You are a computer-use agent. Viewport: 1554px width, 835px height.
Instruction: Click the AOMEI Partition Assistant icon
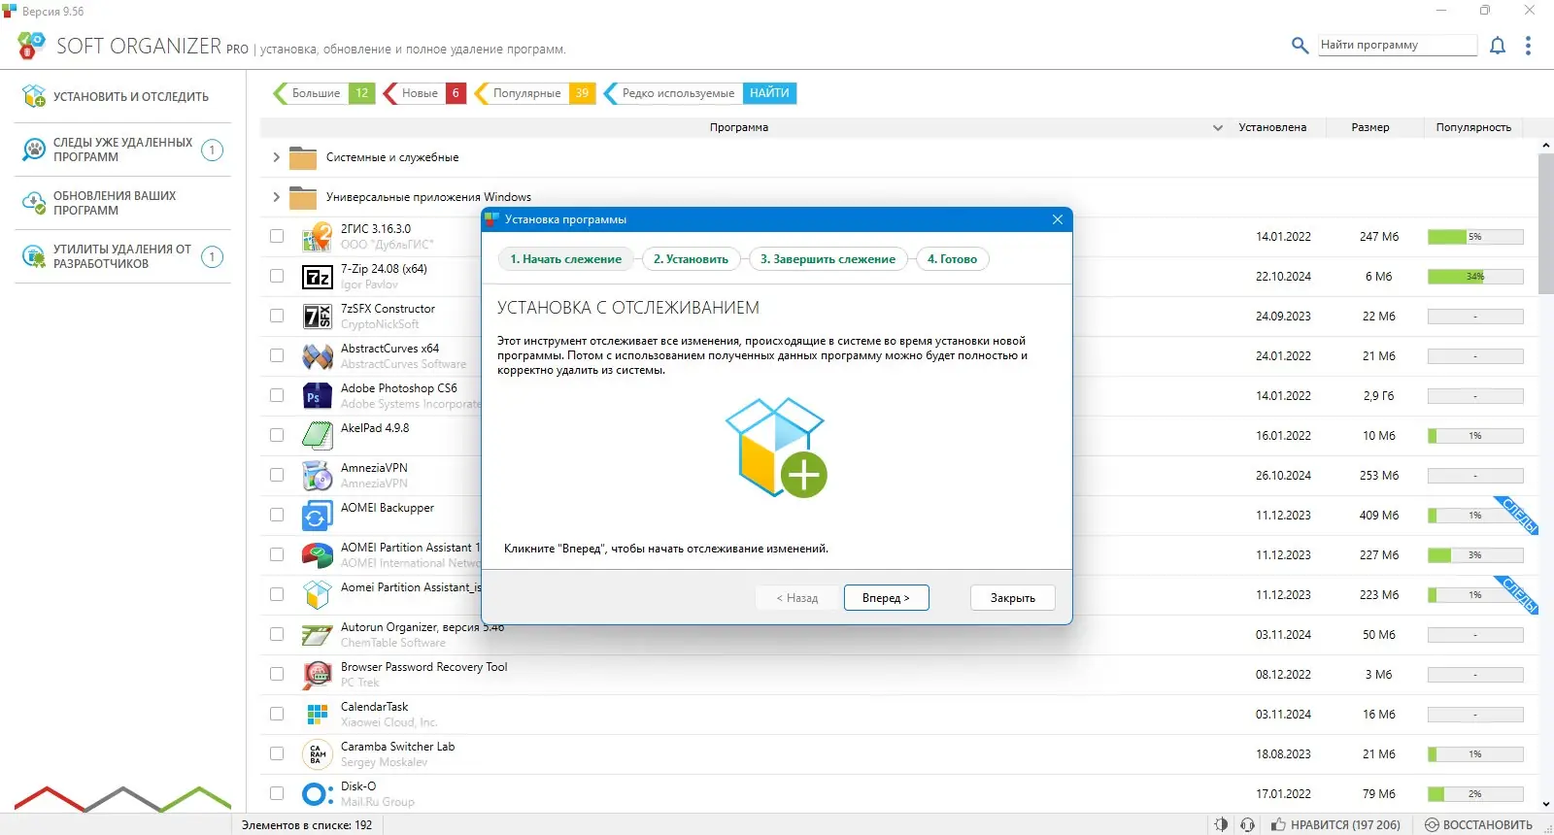click(x=317, y=555)
